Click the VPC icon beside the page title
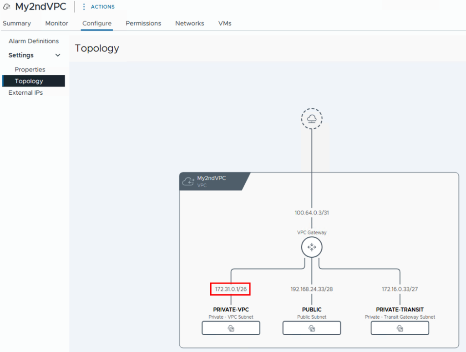The width and height of the screenshot is (466, 352). (7, 7)
